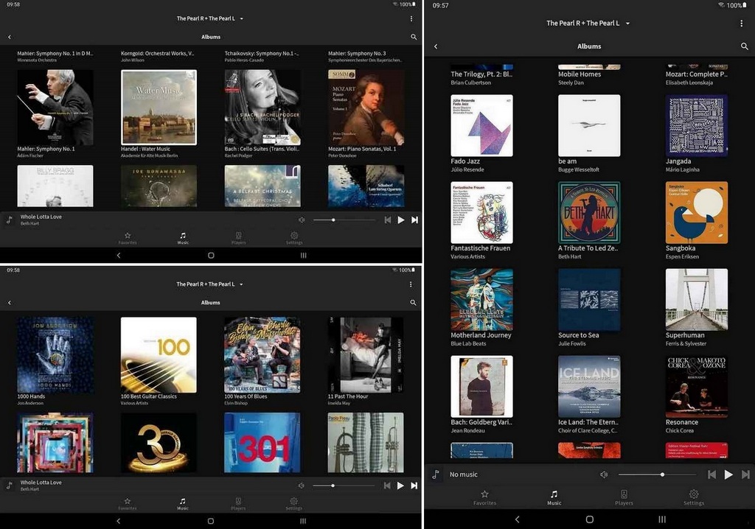755x529 pixels.
Task: Hit the play button beside No music
Action: pyautogui.click(x=728, y=474)
